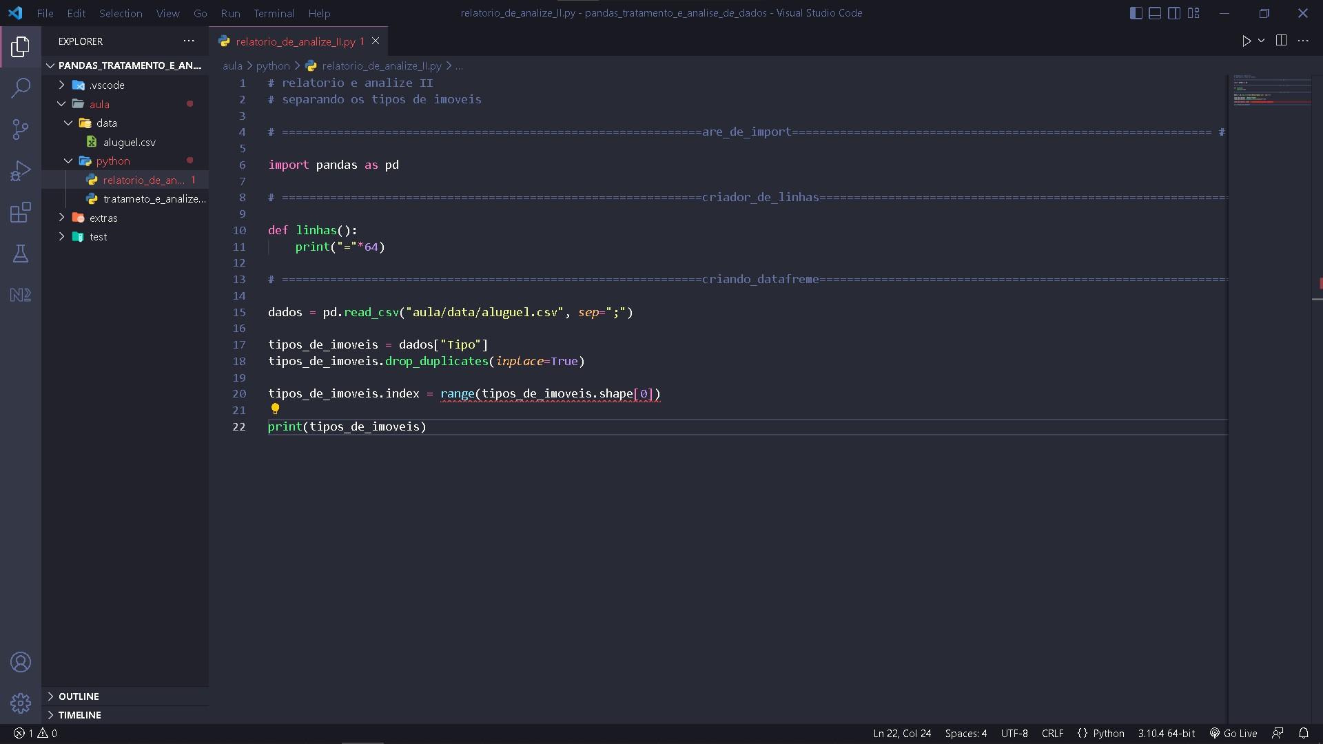Open the File menu
The height and width of the screenshot is (744, 1323).
point(45,13)
